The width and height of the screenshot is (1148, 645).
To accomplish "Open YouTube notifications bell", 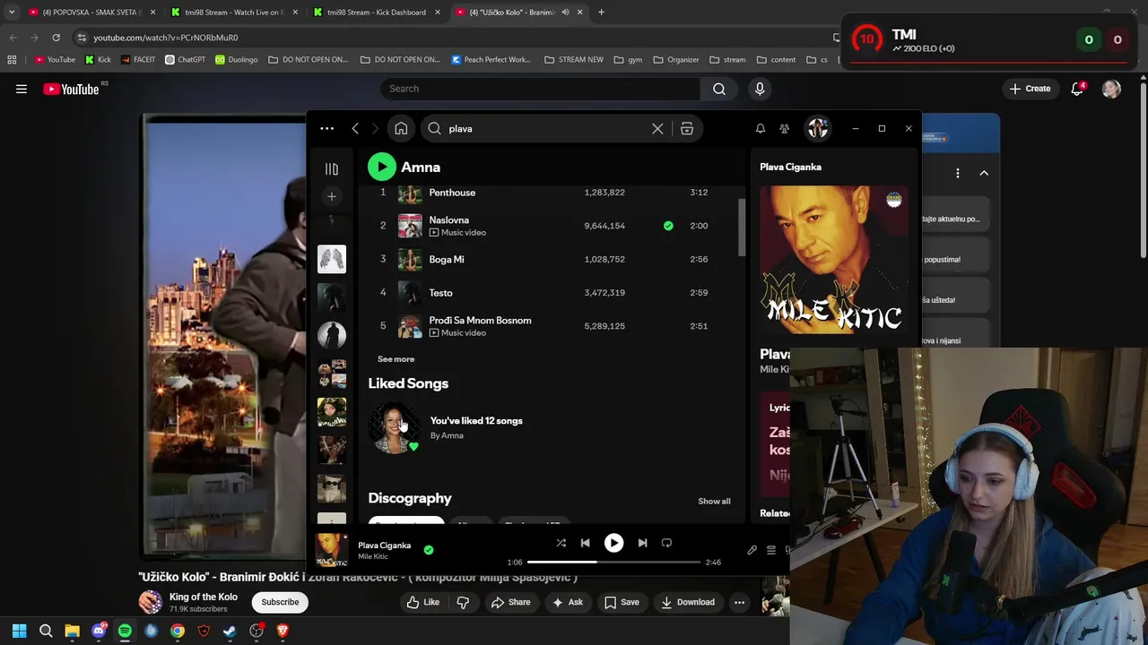I will 1078,89.
